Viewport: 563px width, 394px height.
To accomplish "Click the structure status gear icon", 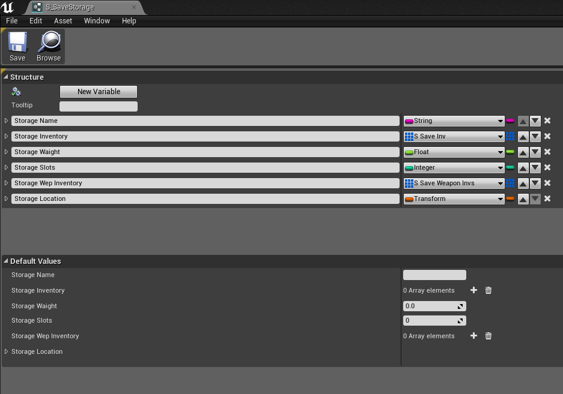I will pos(16,92).
